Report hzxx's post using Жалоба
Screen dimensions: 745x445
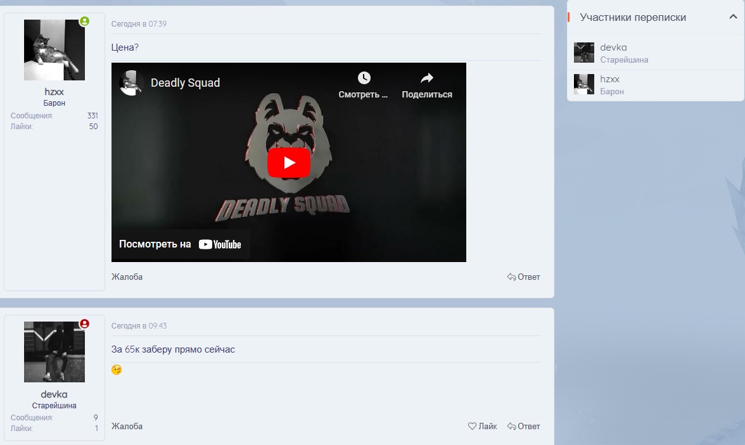127,277
